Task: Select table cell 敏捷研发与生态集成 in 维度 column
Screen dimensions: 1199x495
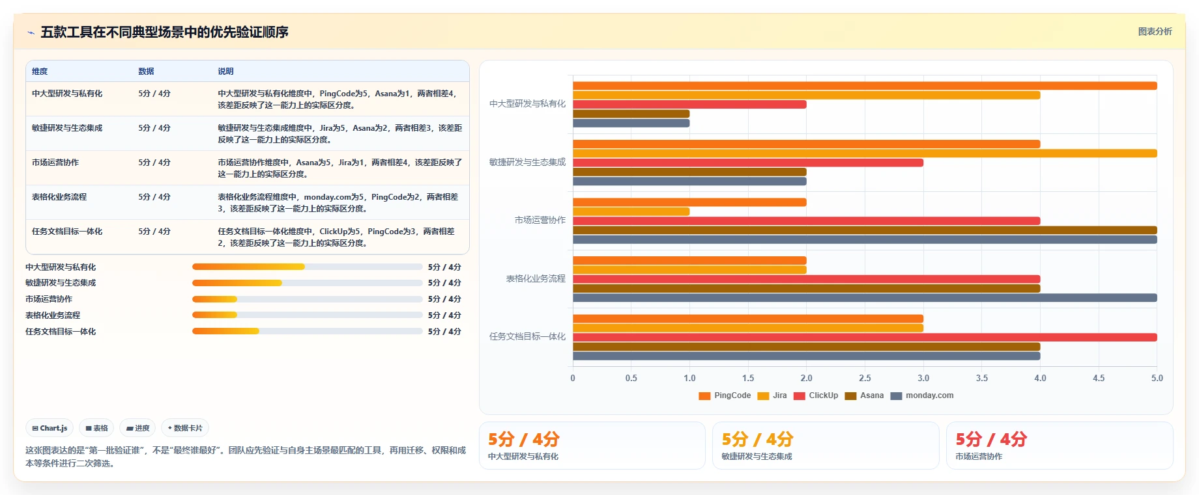Action: click(x=67, y=128)
